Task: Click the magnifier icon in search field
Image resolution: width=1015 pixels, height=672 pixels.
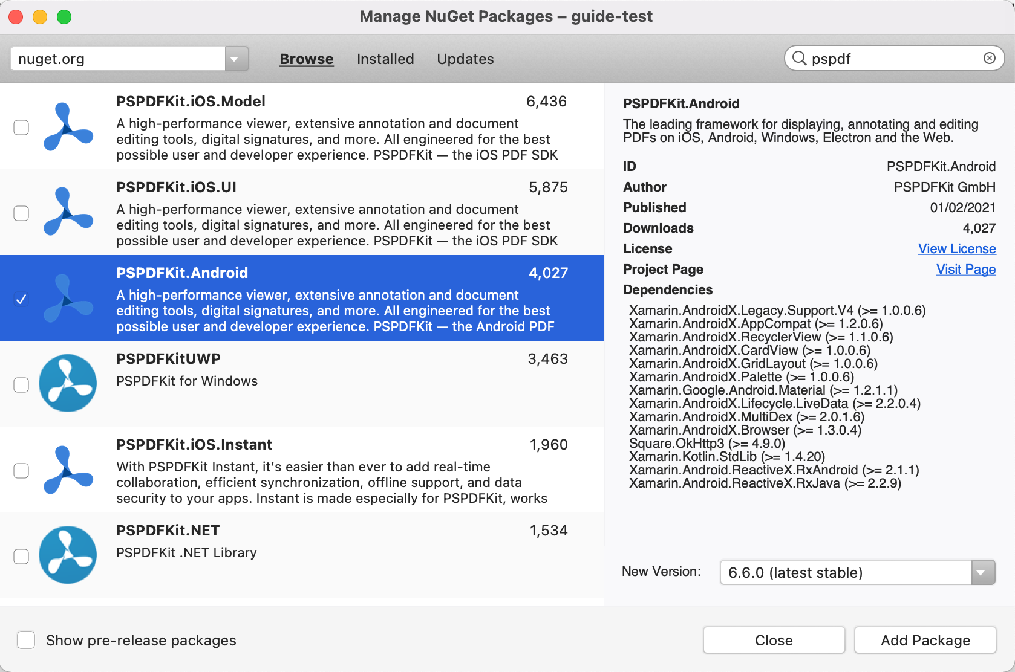Action: pyautogui.click(x=799, y=59)
